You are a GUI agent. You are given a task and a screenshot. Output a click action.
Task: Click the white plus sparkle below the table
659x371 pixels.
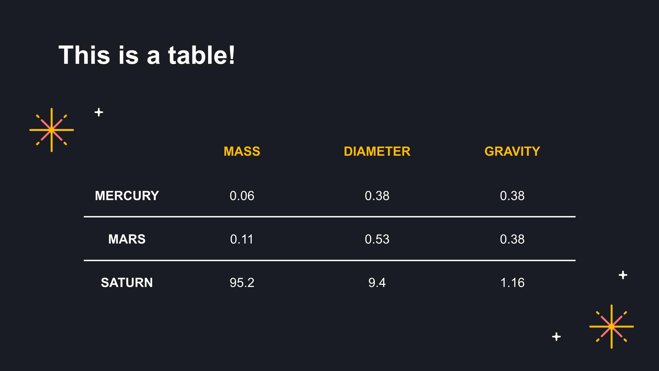556,336
